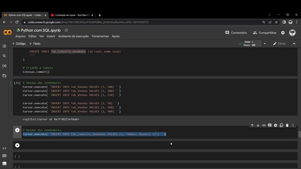The height and width of the screenshot is (169, 301).
Task: Click the browser address bar URL
Action: pos(88,22)
